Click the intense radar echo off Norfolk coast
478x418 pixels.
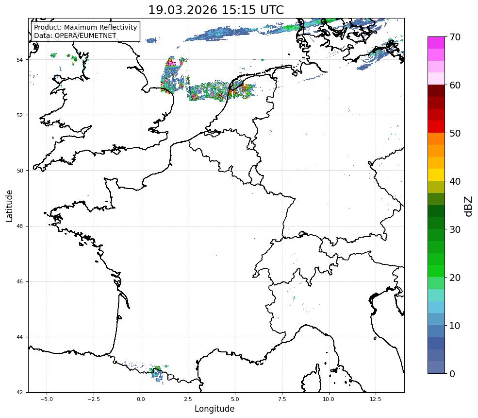click(173, 75)
